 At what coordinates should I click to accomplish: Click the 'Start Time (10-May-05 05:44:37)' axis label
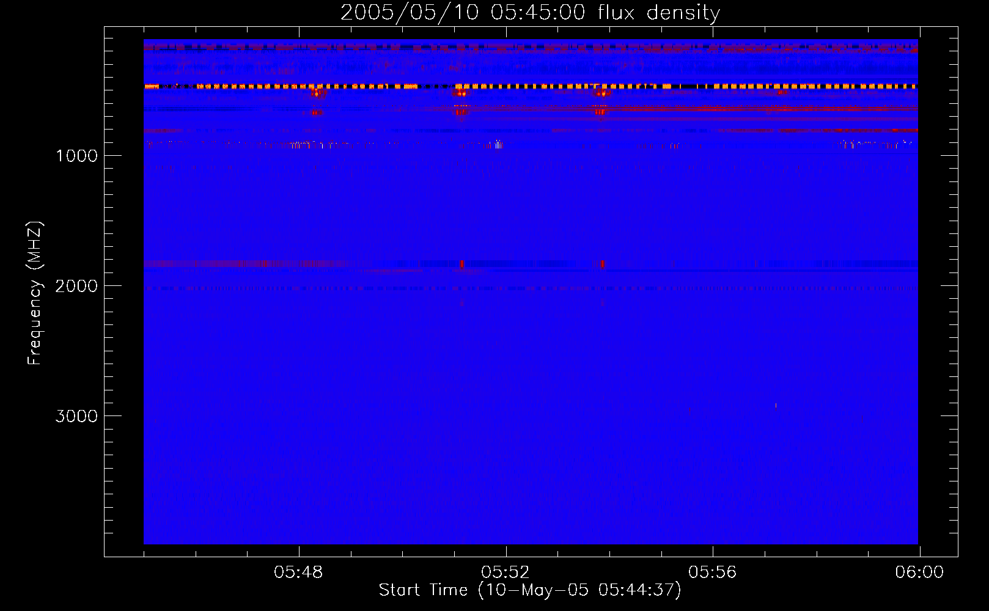[x=530, y=590]
